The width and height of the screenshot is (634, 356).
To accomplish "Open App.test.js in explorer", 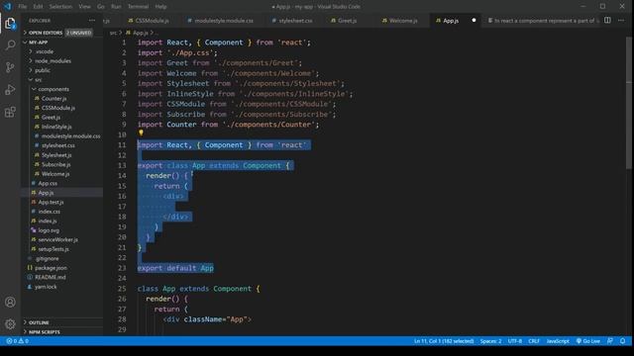I will point(61,202).
